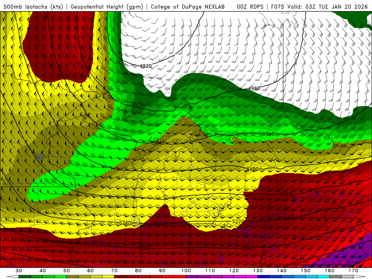Image resolution: width=372 pixels, height=279 pixels.
Task: Click the 120 value on the color scale
Action: (x=234, y=271)
